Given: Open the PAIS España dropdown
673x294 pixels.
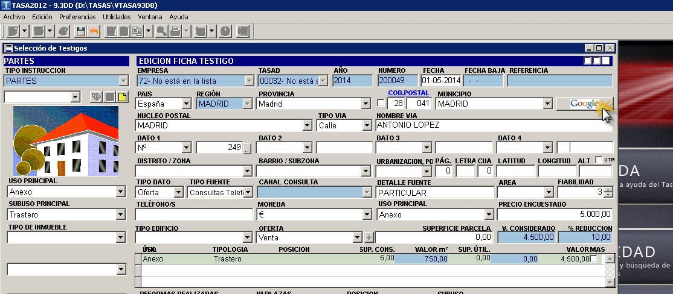Looking at the screenshot, I should 186,104.
